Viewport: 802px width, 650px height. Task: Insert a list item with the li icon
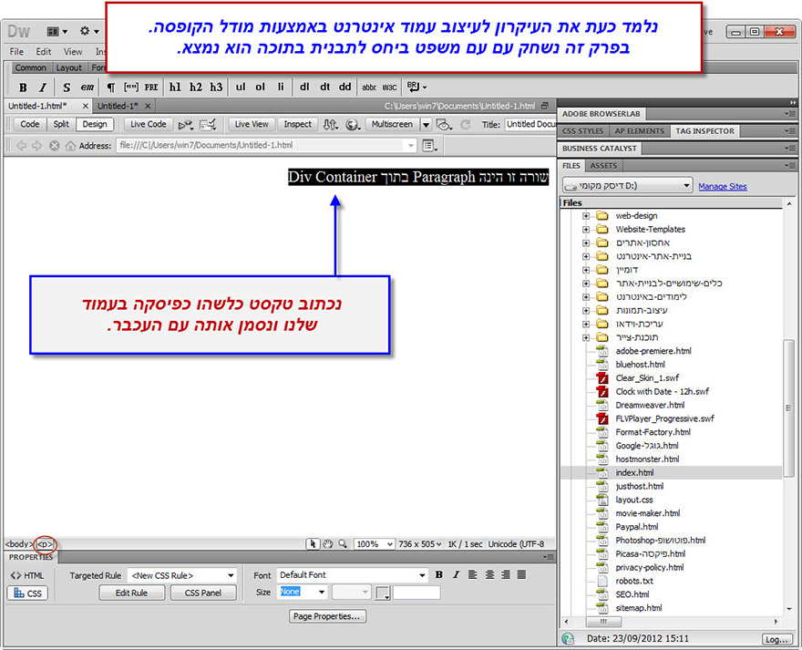pyautogui.click(x=281, y=87)
